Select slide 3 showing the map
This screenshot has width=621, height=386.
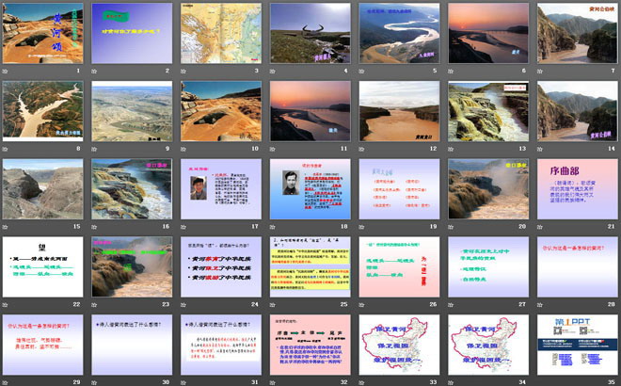coord(220,32)
